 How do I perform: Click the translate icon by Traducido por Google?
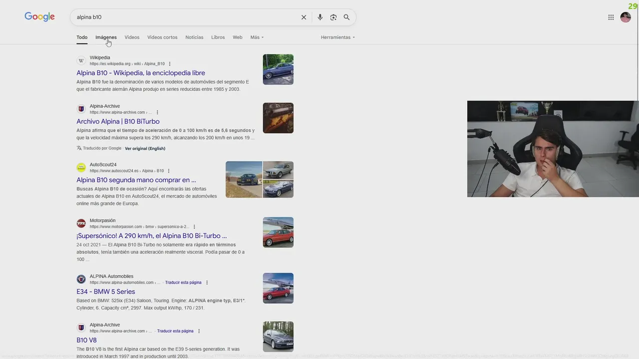[79, 148]
